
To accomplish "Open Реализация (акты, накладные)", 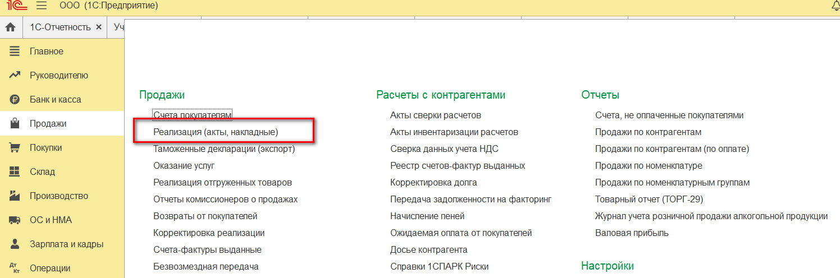I will tap(216, 132).
